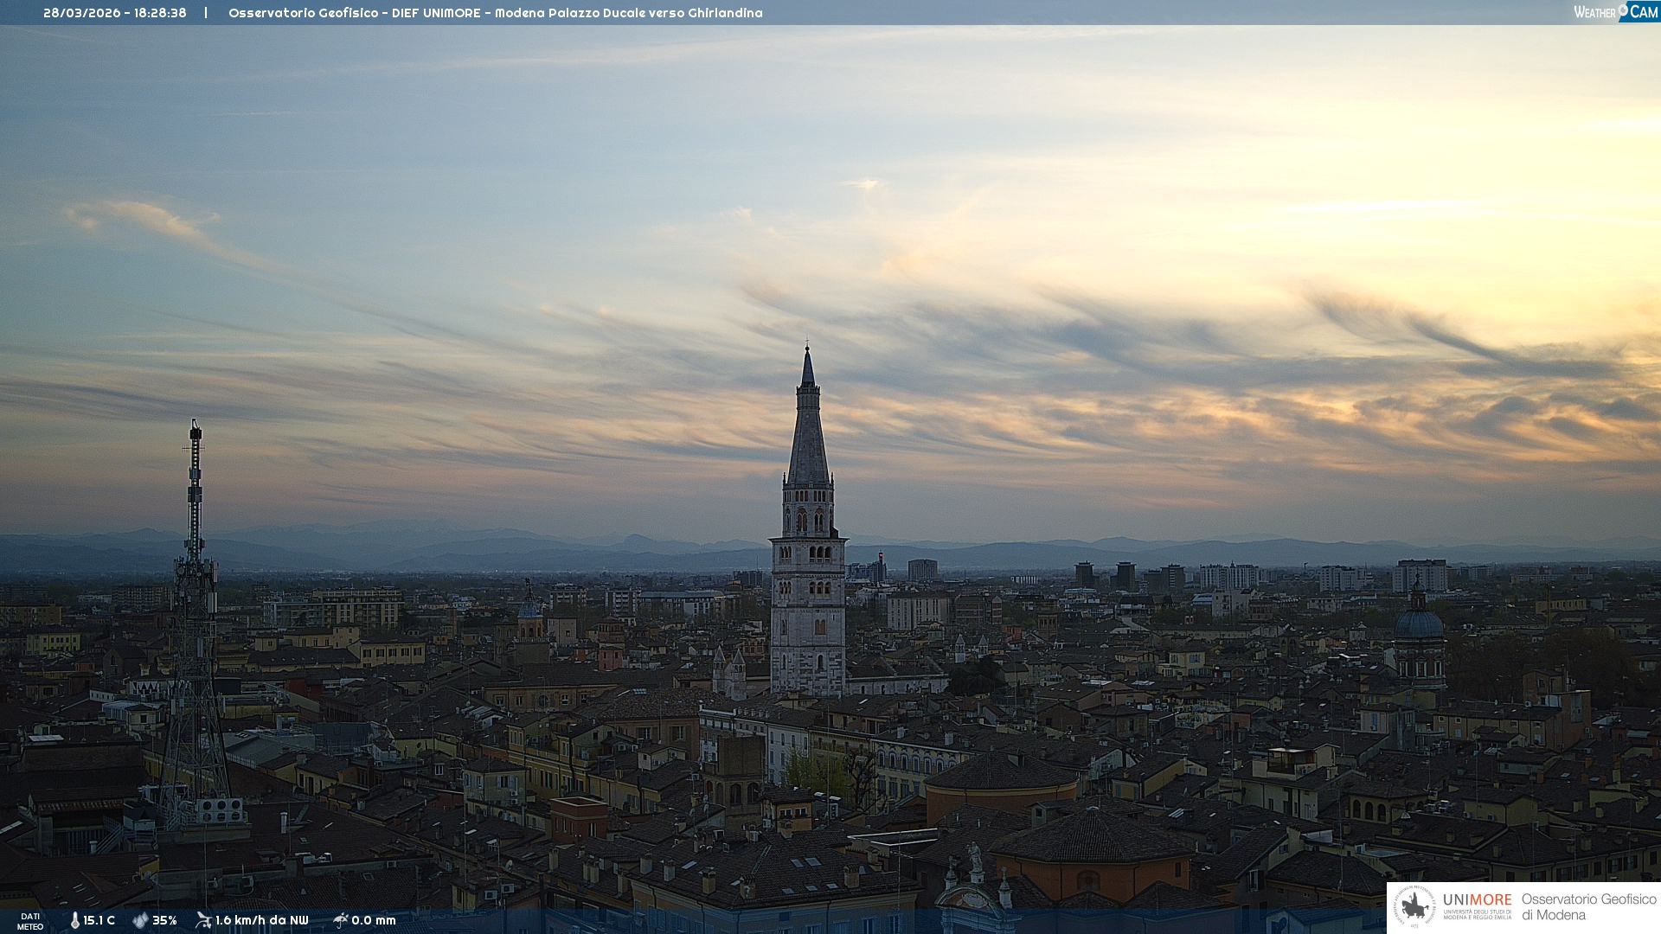The height and width of the screenshot is (934, 1661).
Task: Click the 1.6 km/h da NW reading
Action: (x=261, y=920)
